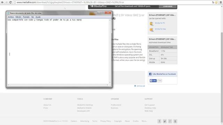
Task: Click the Facebook Like button
Action: pos(153,81)
